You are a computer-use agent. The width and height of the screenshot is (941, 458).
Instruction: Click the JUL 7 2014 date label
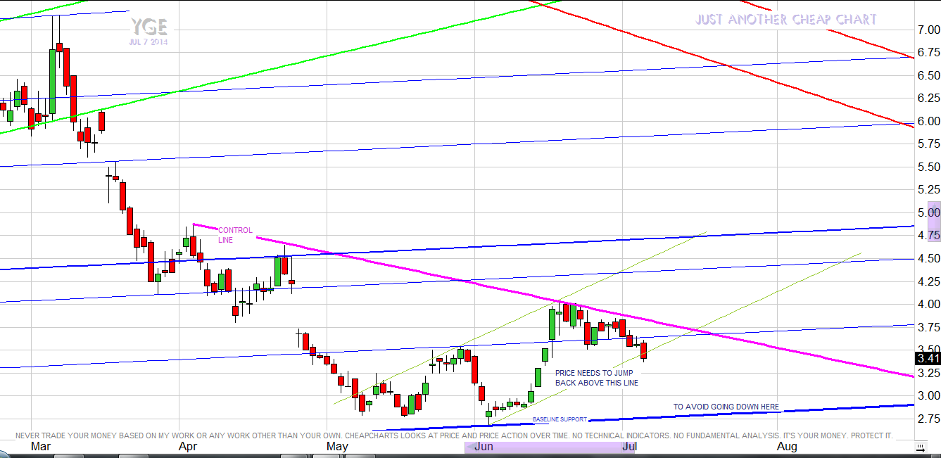coord(149,42)
